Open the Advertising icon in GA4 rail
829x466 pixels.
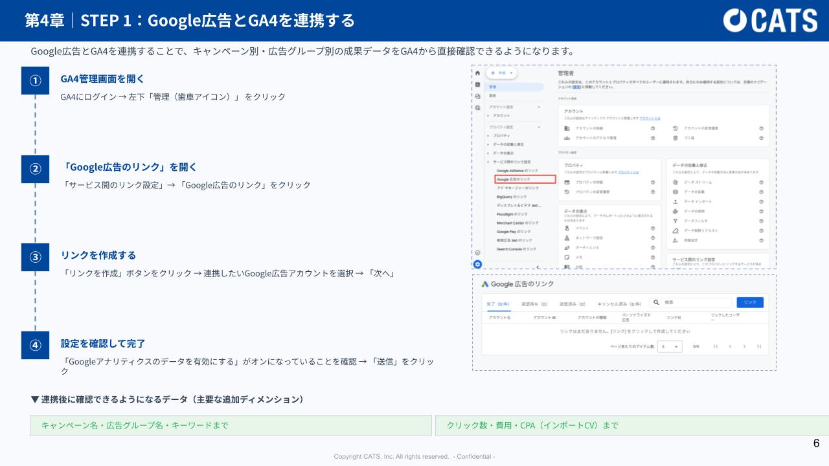pos(478,107)
